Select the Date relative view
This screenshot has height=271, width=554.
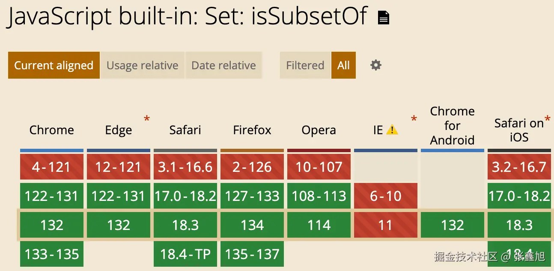point(223,65)
